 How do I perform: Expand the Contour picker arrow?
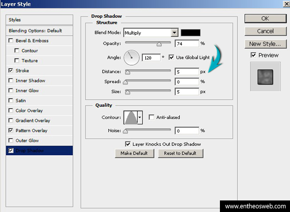[x=140, y=117]
